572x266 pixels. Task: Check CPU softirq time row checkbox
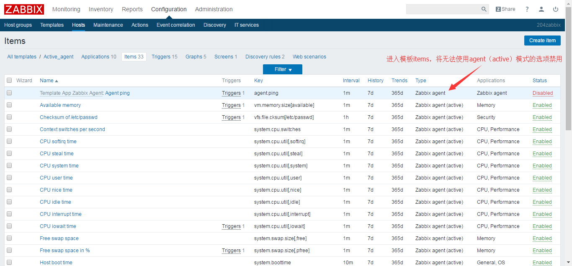(x=9, y=142)
